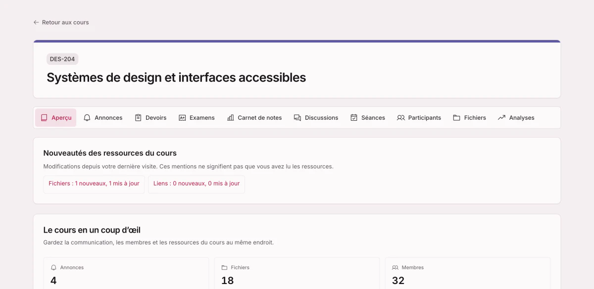Click the clipboard icon on the Devoirs tab
This screenshot has height=289, width=594.
click(x=138, y=118)
